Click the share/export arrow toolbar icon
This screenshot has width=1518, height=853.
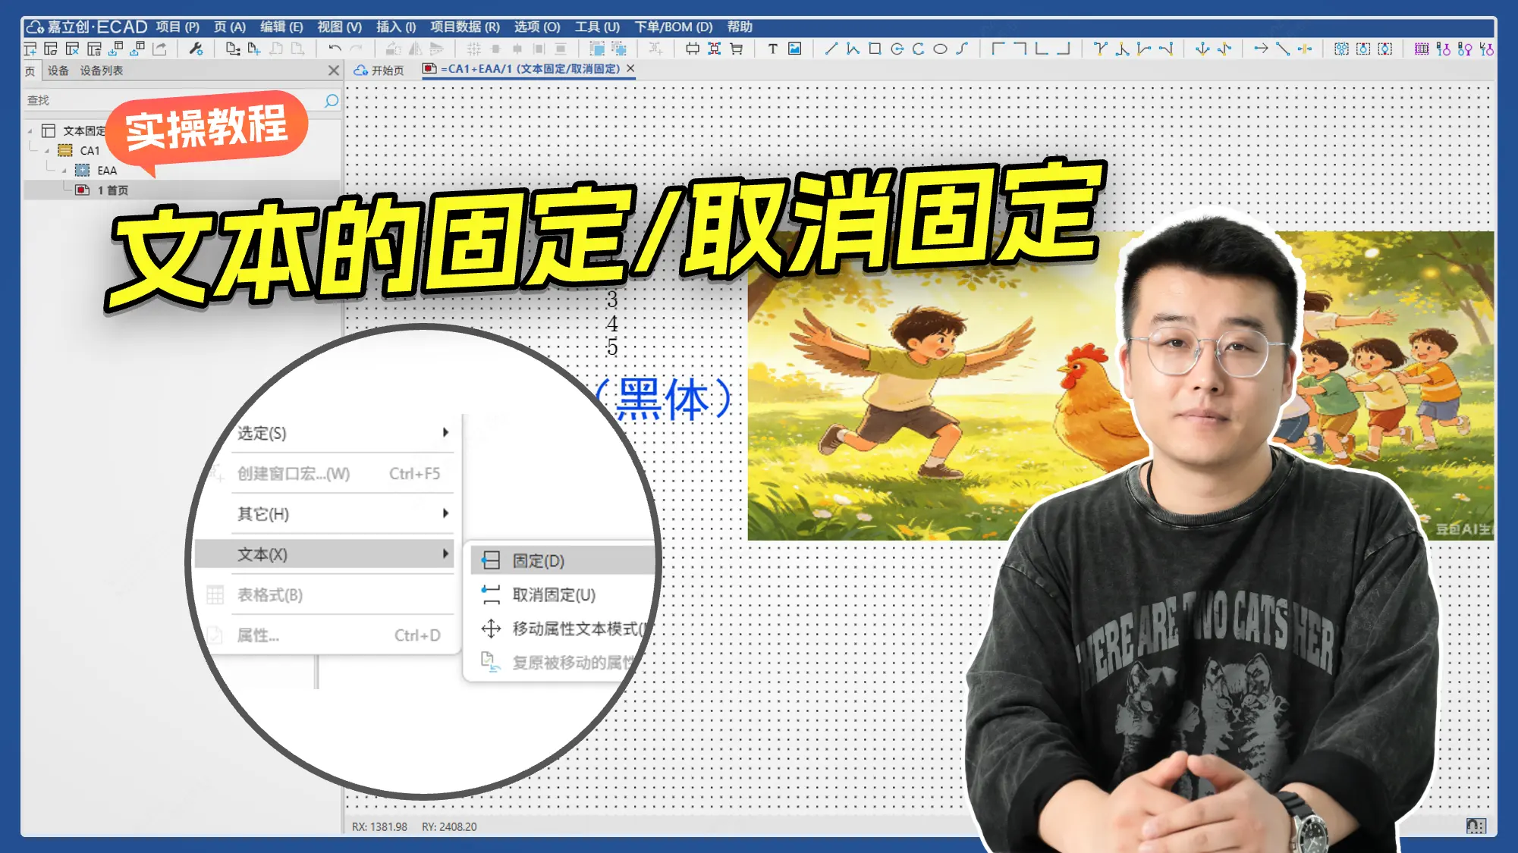pyautogui.click(x=159, y=49)
